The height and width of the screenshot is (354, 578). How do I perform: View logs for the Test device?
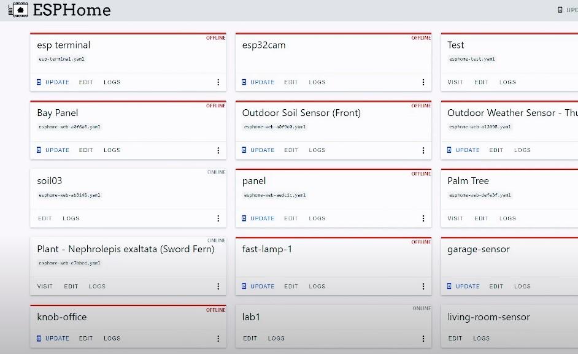click(507, 82)
